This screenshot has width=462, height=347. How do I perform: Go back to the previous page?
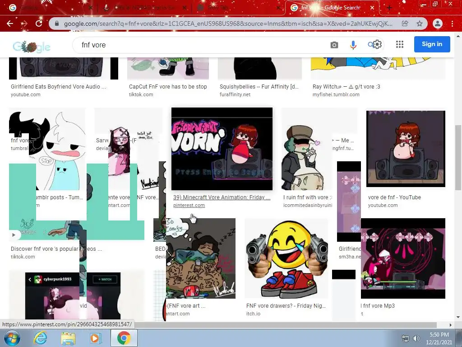tap(10, 23)
